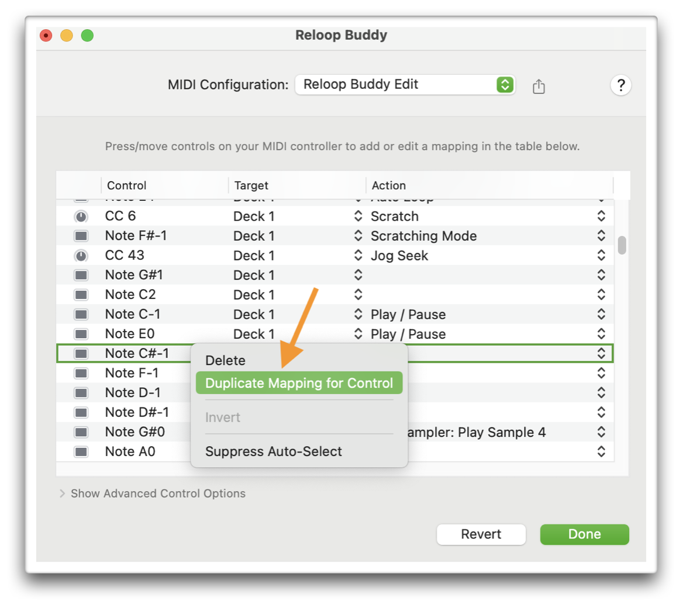Viewport: 683px width, 605px height.
Task: Choose Delete from the context menu
Action: click(225, 360)
